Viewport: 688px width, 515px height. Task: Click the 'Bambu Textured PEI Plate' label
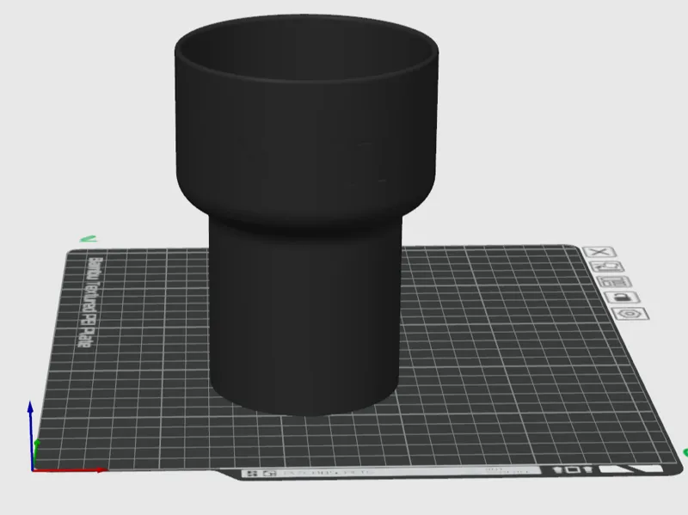pyautogui.click(x=91, y=303)
